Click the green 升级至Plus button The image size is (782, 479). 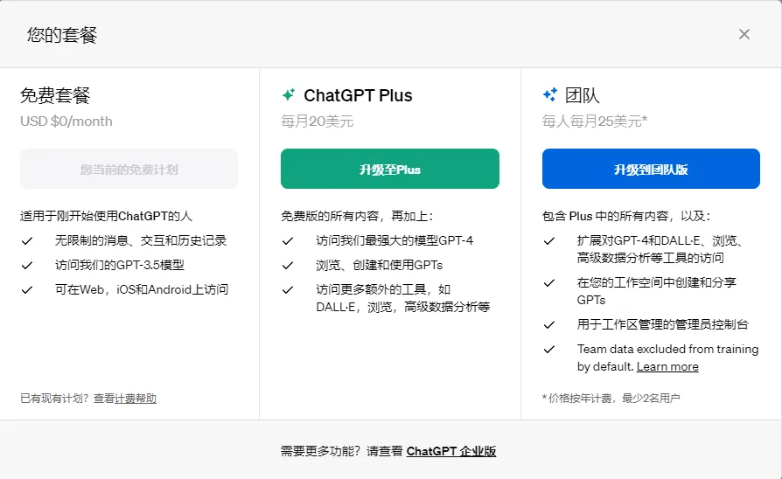[x=390, y=169]
